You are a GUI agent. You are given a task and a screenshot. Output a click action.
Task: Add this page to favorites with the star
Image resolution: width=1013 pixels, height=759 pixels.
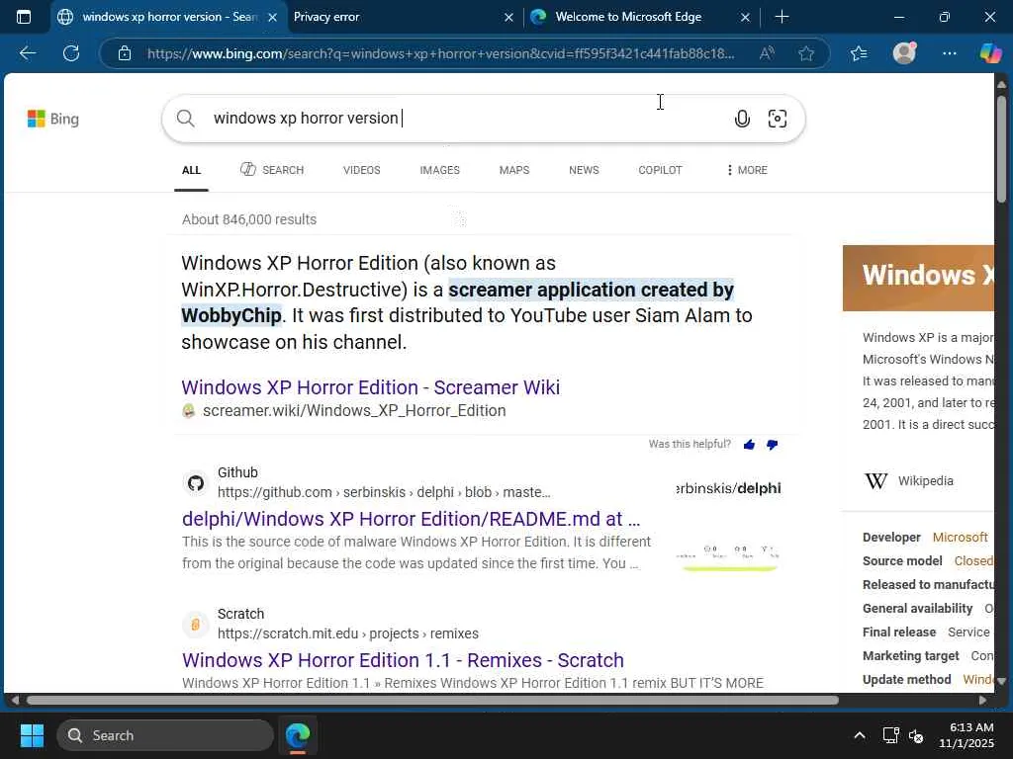(x=805, y=53)
